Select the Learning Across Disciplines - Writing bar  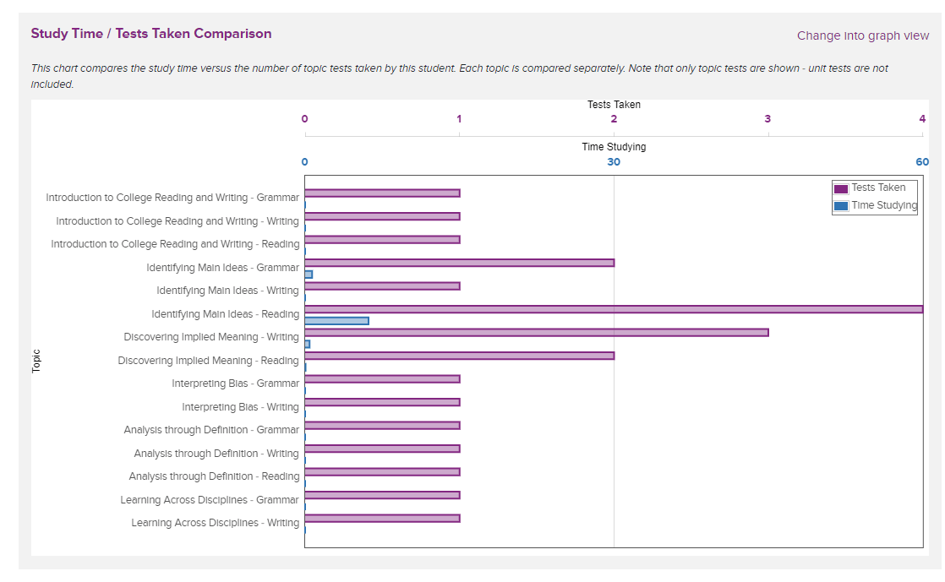coord(380,518)
